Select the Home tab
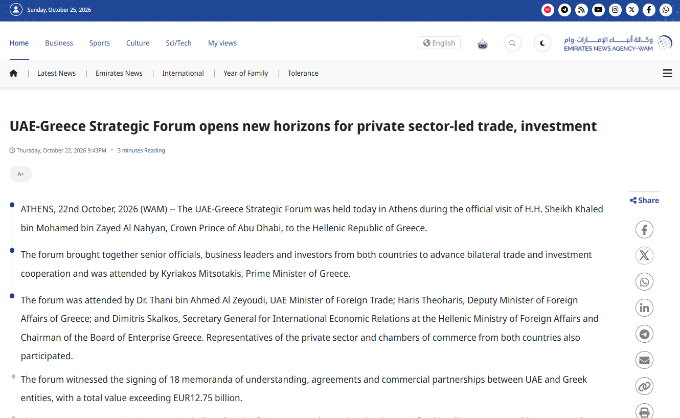Image resolution: width=680 pixels, height=418 pixels. click(x=19, y=43)
